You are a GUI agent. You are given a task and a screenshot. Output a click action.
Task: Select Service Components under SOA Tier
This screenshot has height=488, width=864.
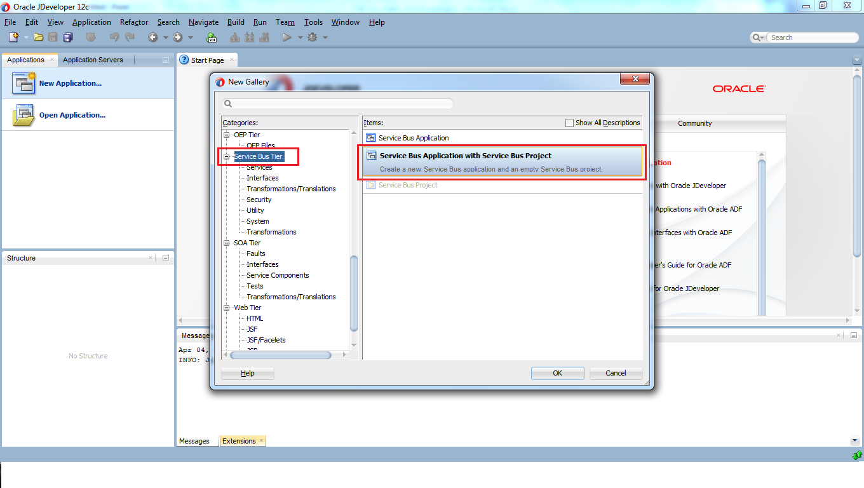(278, 275)
